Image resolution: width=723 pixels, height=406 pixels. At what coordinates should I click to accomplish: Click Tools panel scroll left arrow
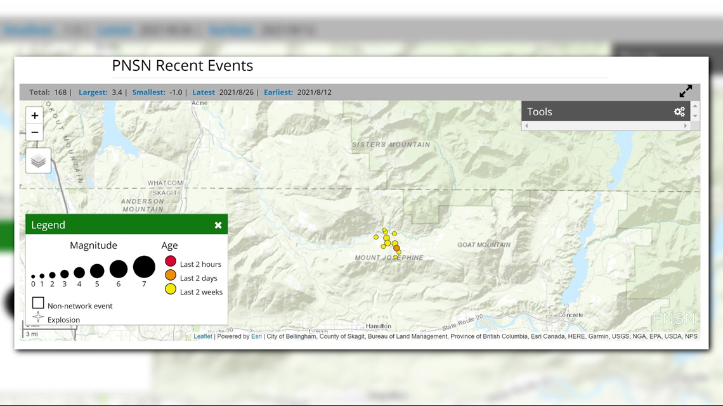coord(526,125)
